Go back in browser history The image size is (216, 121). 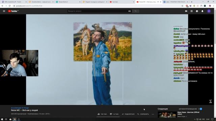[2, 6]
